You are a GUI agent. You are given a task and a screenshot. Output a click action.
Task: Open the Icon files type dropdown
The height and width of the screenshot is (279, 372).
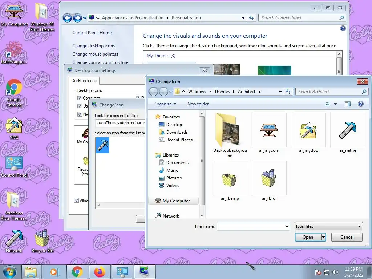pyautogui.click(x=329, y=226)
